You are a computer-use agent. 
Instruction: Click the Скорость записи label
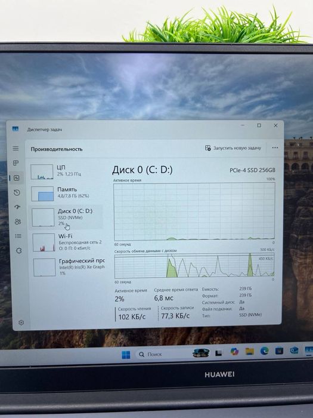pyautogui.click(x=177, y=308)
